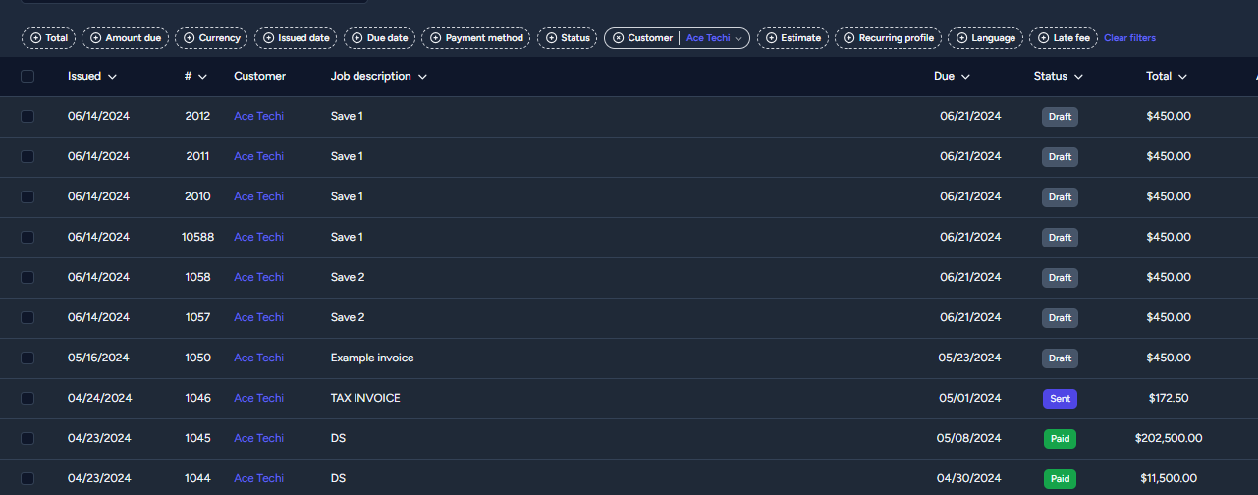Viewport: 1258px width, 495px height.
Task: Select the checkbox for invoice 2012
Action: point(27,117)
